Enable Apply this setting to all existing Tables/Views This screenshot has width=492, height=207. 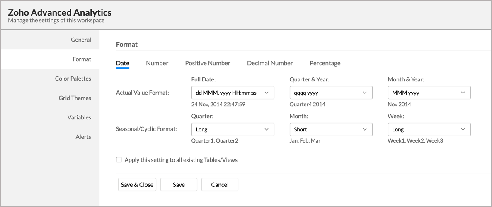pyautogui.click(x=119, y=160)
